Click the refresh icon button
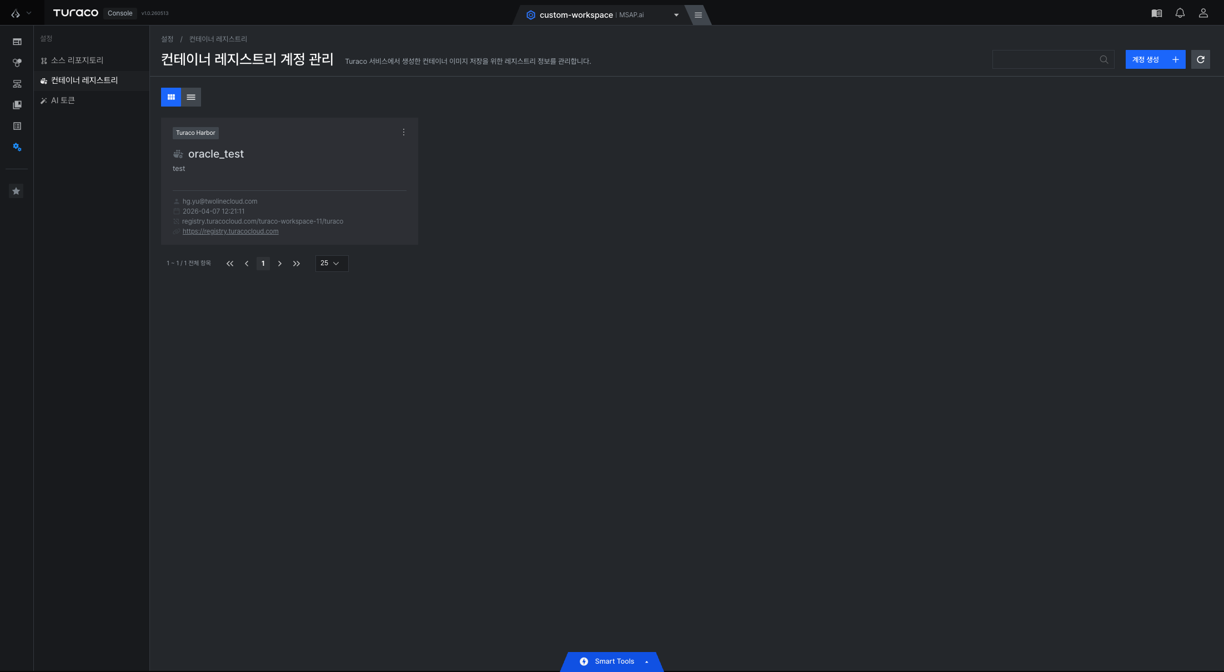Image resolution: width=1224 pixels, height=672 pixels. tap(1201, 59)
